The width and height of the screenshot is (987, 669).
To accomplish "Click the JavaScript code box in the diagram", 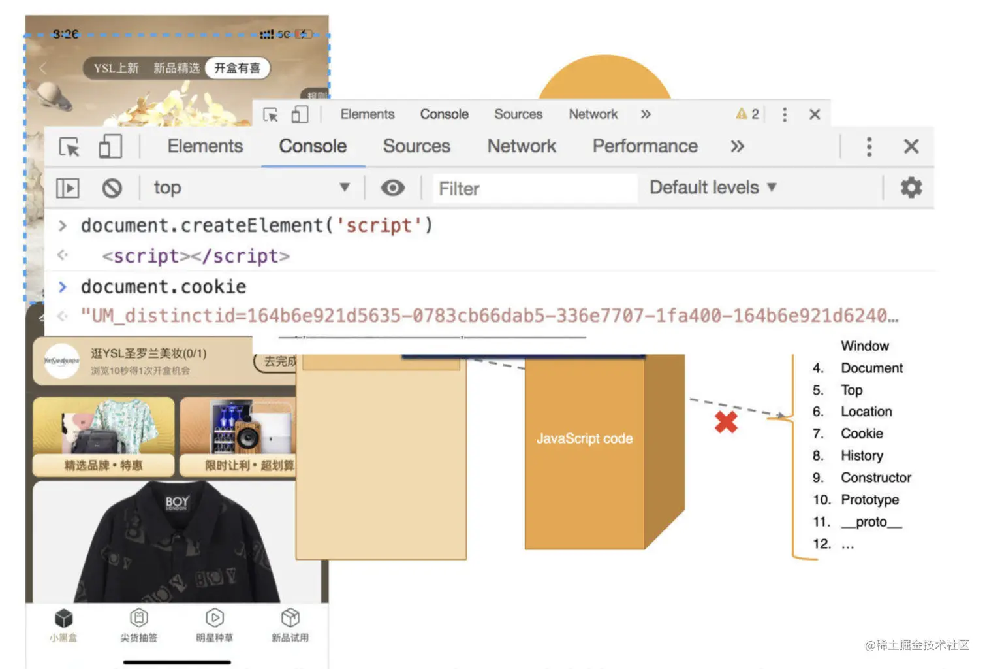I will point(584,451).
